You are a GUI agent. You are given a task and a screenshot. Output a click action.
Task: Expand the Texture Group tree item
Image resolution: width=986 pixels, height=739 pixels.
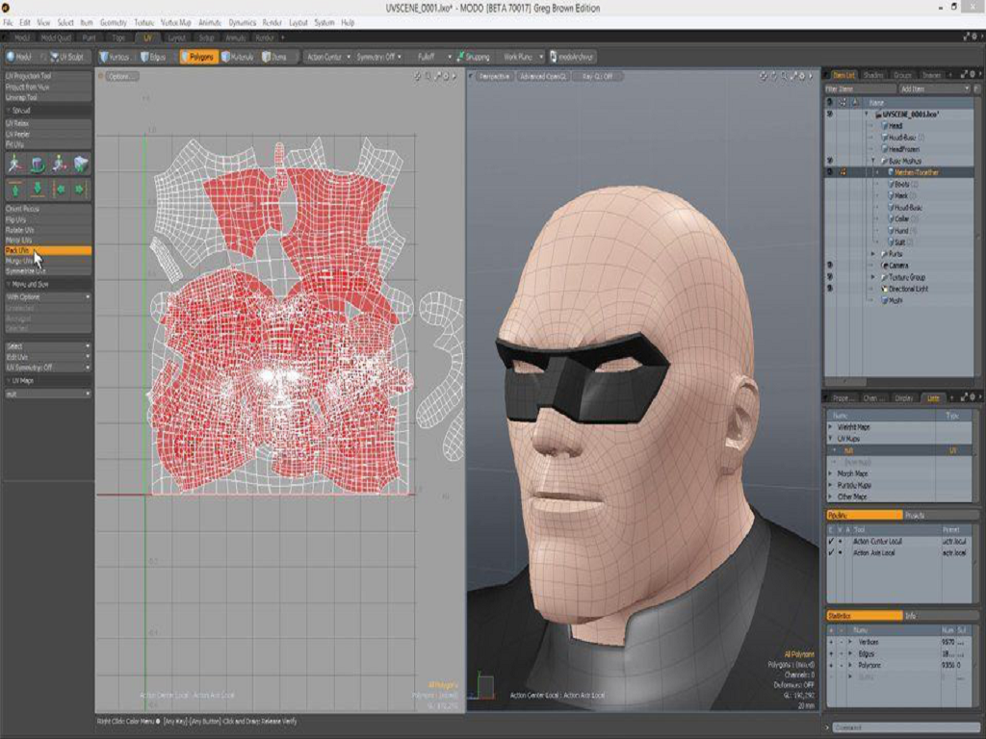[873, 277]
